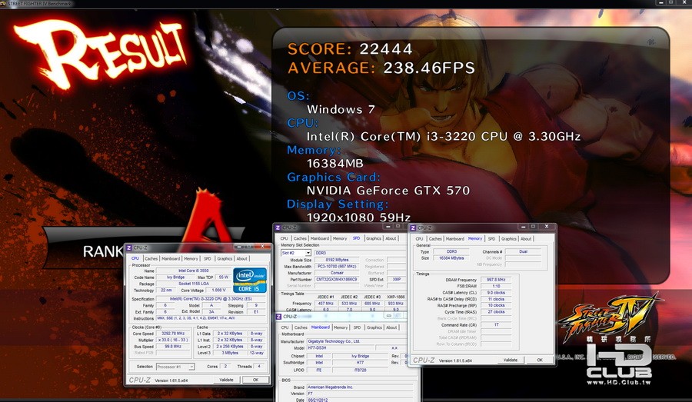Click the 'NVIDIA GeForce GTX 570' graphics card text
The image size is (692, 402).
388,191
